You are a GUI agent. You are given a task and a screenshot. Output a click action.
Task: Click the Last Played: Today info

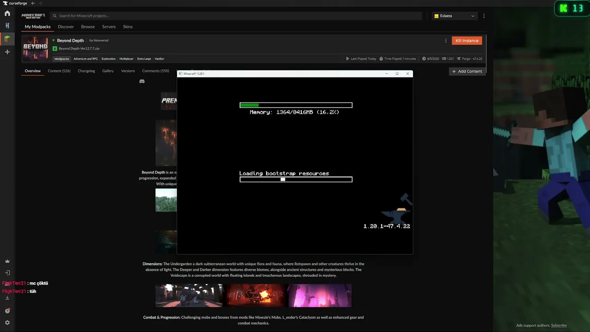(x=361, y=59)
